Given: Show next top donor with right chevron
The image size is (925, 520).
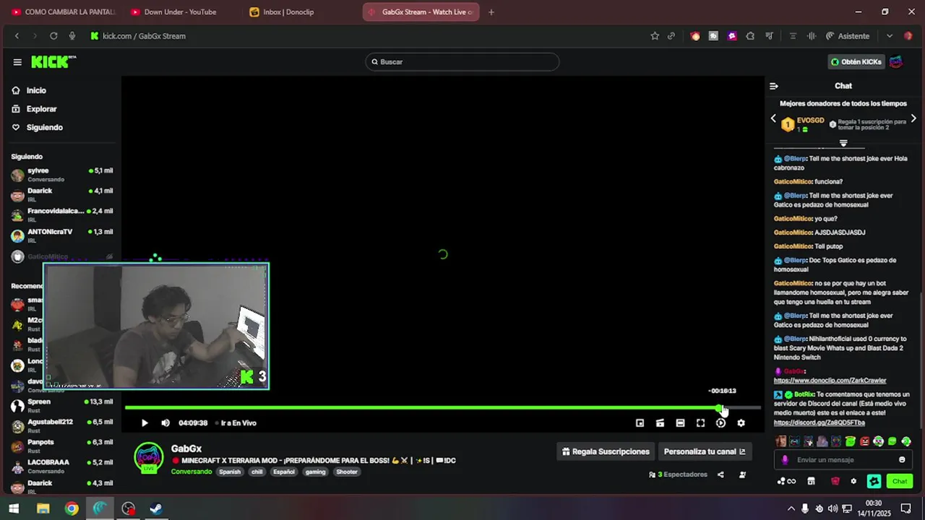Looking at the screenshot, I should pos(913,118).
